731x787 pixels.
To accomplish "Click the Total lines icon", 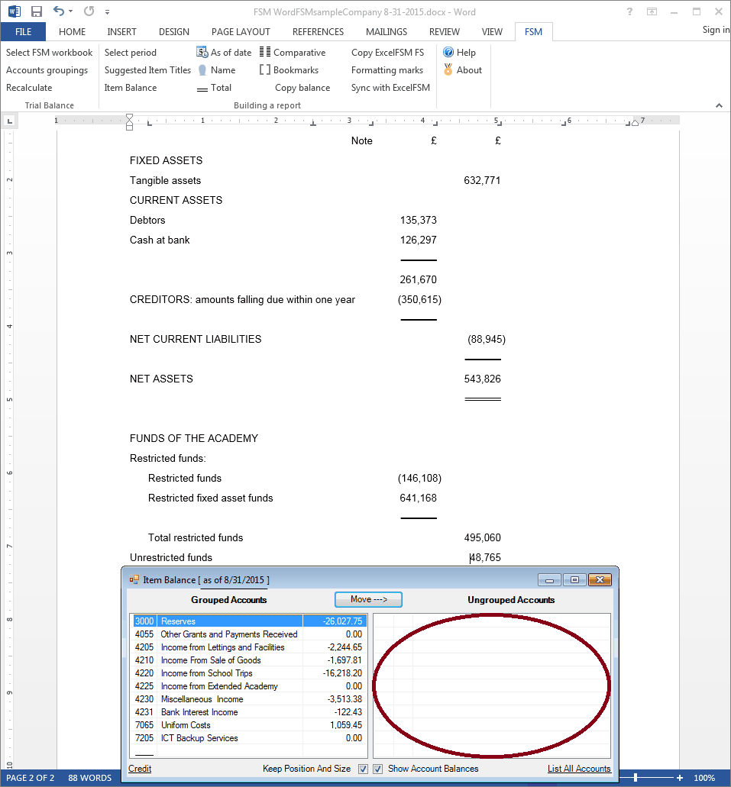I will pyautogui.click(x=202, y=89).
